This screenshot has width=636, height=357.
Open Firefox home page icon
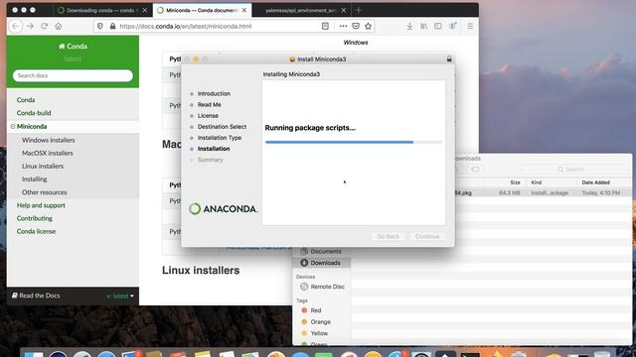(x=59, y=26)
